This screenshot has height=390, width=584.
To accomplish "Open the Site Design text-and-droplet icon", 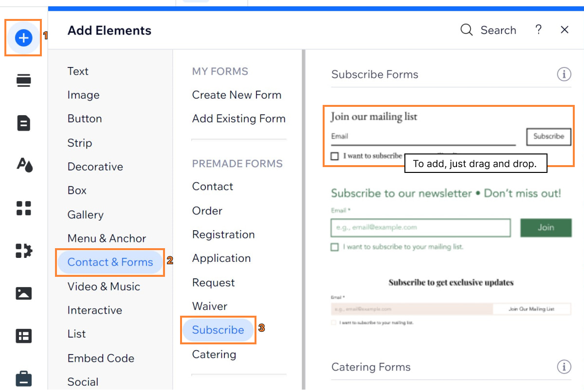I will pos(24,165).
